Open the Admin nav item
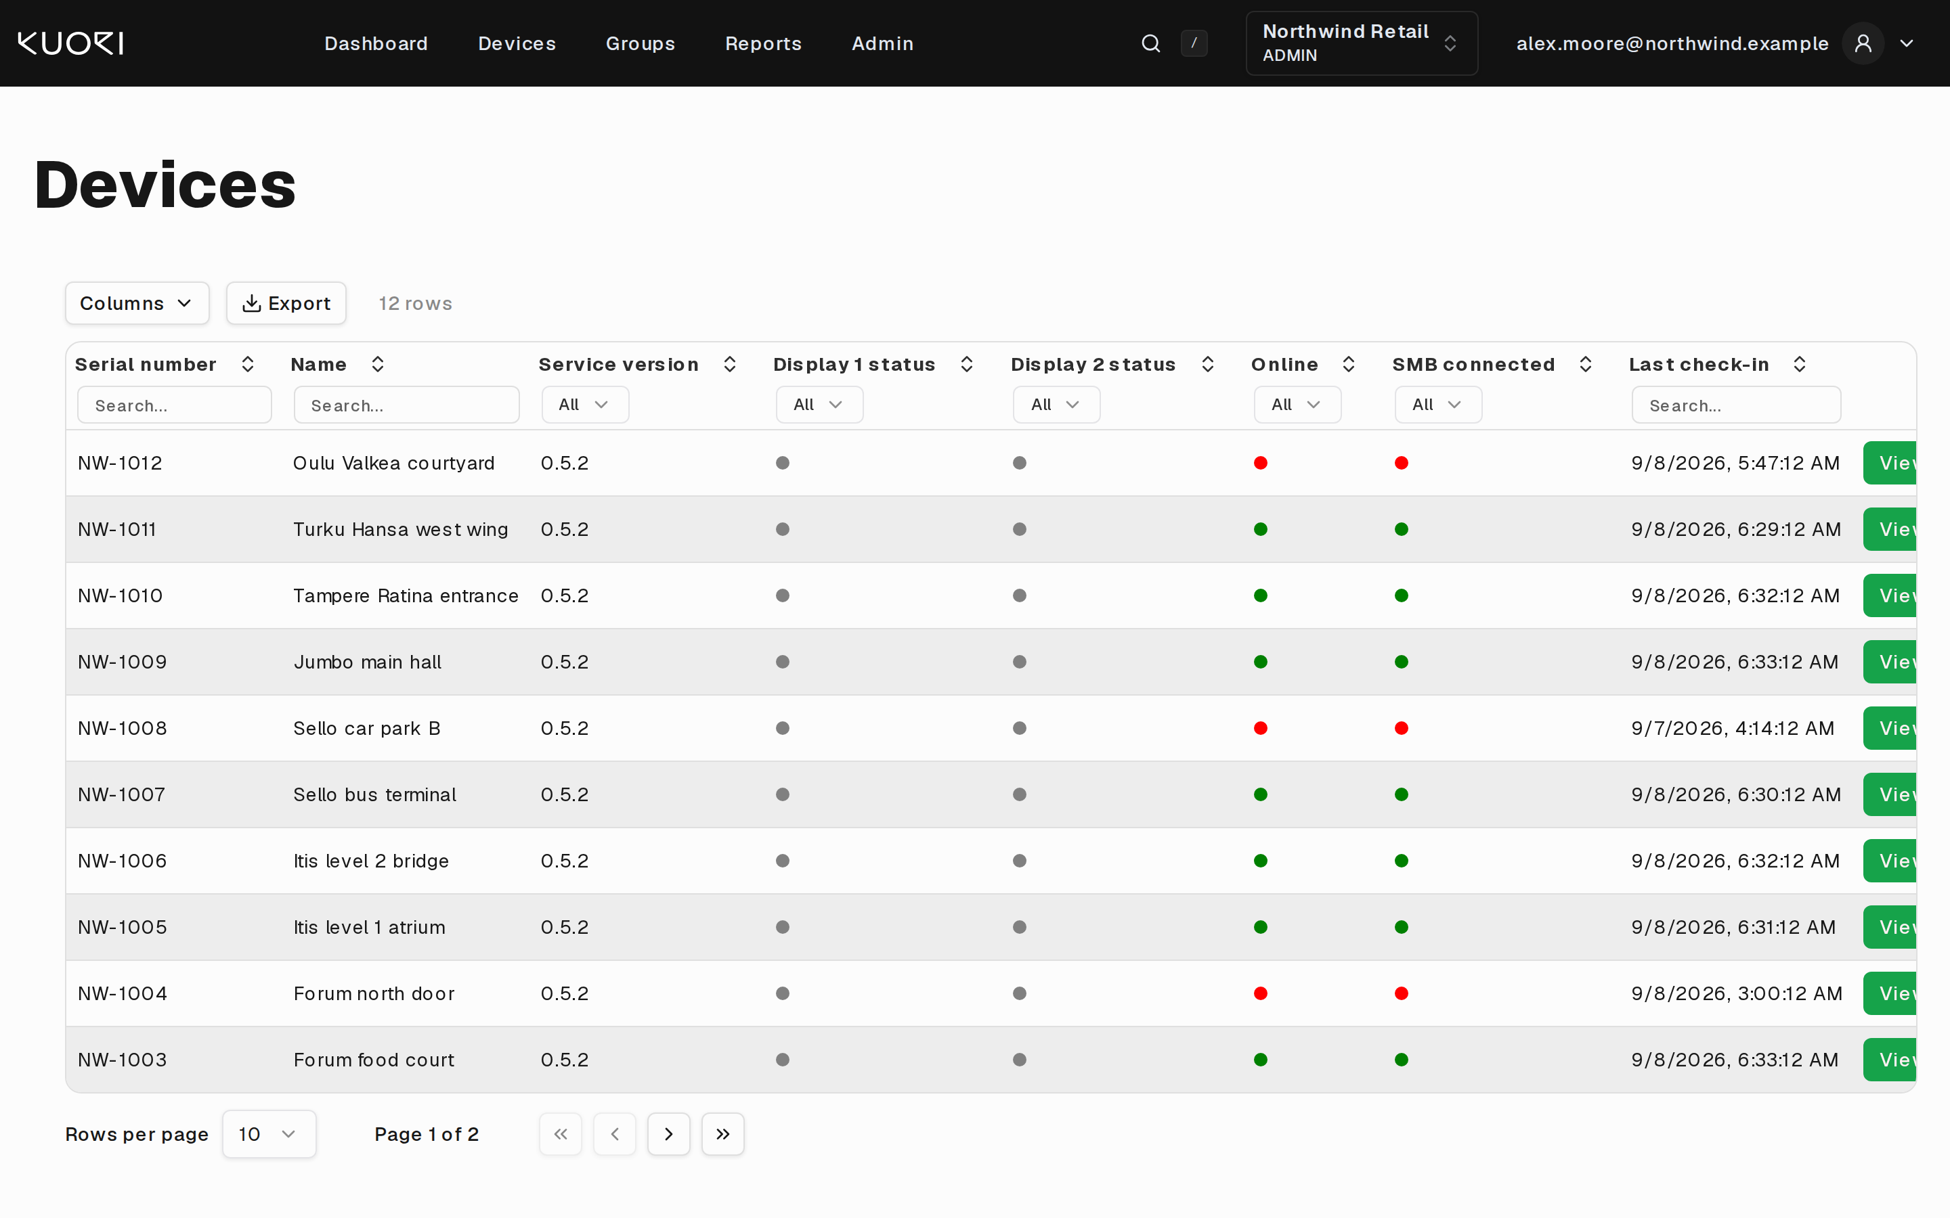 point(883,43)
